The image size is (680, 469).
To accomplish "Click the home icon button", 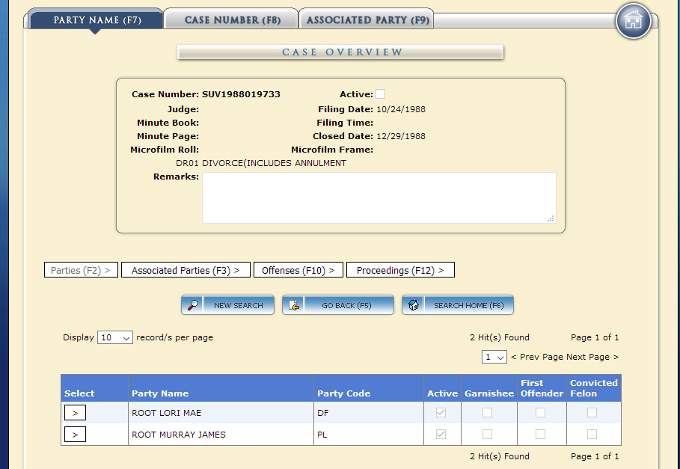I will coord(633,21).
